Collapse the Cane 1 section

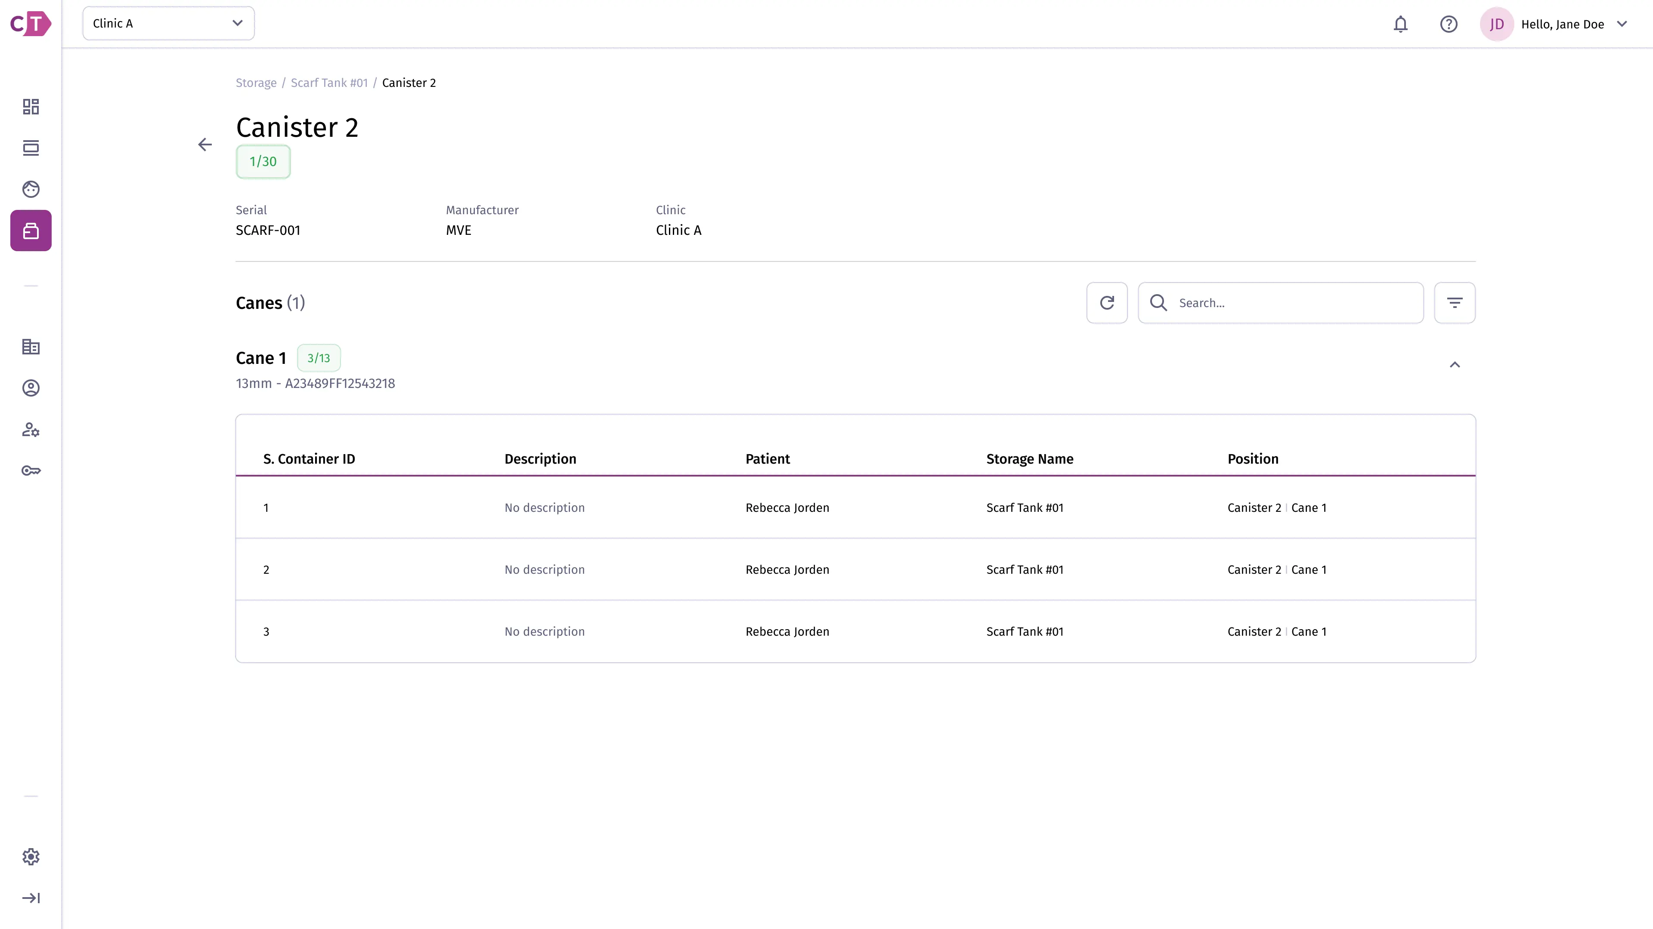pyautogui.click(x=1455, y=365)
